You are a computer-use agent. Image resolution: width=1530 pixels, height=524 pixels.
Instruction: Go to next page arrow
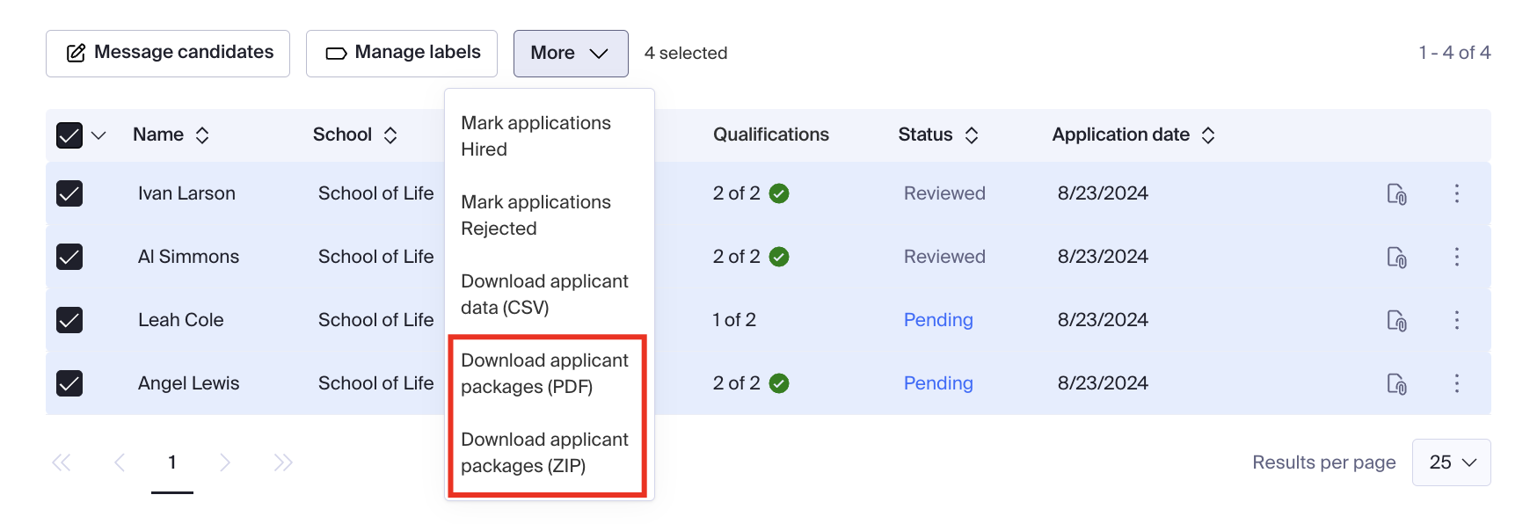pos(225,462)
